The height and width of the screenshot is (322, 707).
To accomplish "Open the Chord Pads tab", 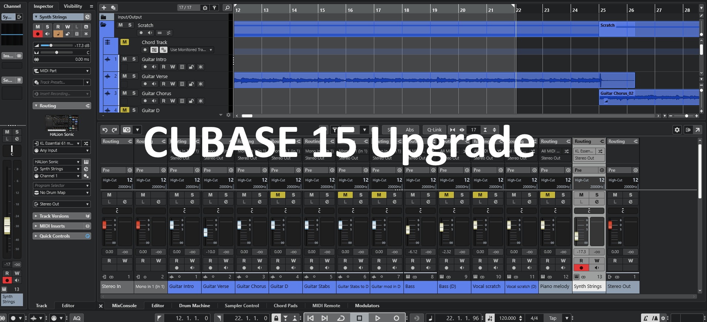I will pyautogui.click(x=285, y=306).
